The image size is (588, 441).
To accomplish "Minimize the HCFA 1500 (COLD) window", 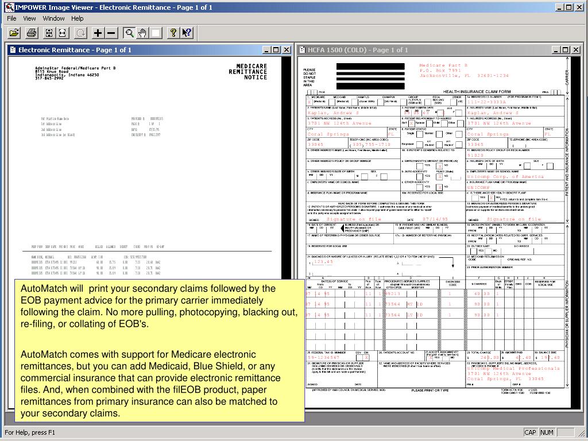I will click(556, 50).
